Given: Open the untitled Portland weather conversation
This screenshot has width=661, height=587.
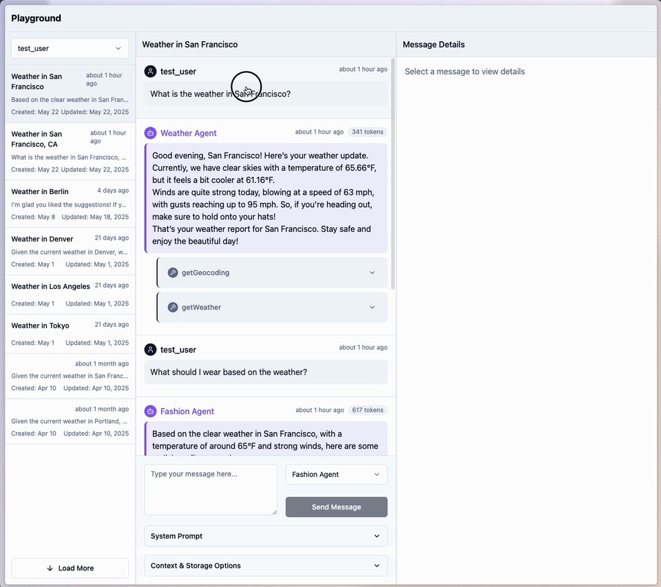Looking at the screenshot, I should click(70, 421).
